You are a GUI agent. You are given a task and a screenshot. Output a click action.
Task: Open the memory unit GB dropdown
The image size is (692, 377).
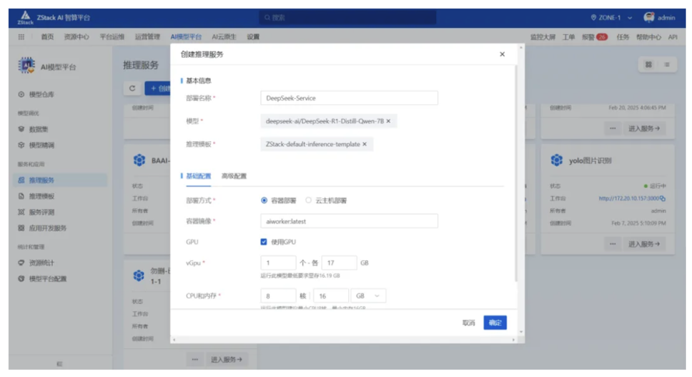coord(368,296)
